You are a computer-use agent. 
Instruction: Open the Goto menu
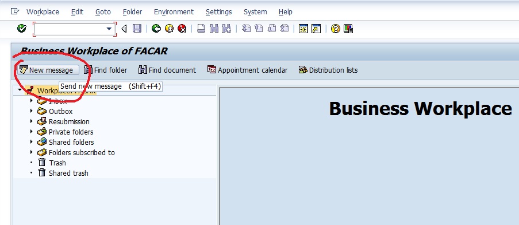pyautogui.click(x=103, y=12)
